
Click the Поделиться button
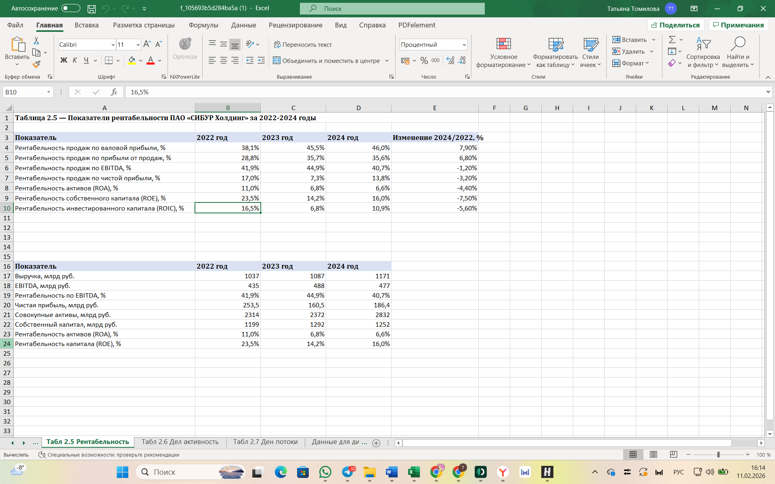click(x=676, y=25)
